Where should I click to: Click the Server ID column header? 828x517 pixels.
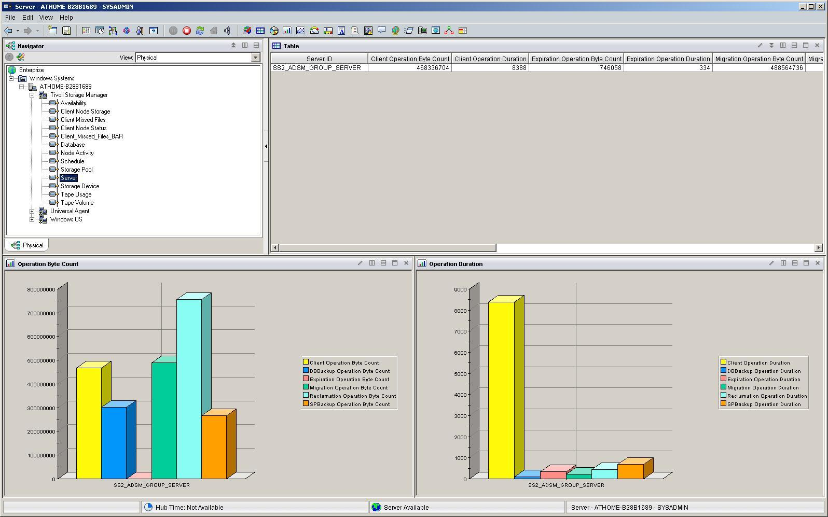click(x=319, y=59)
